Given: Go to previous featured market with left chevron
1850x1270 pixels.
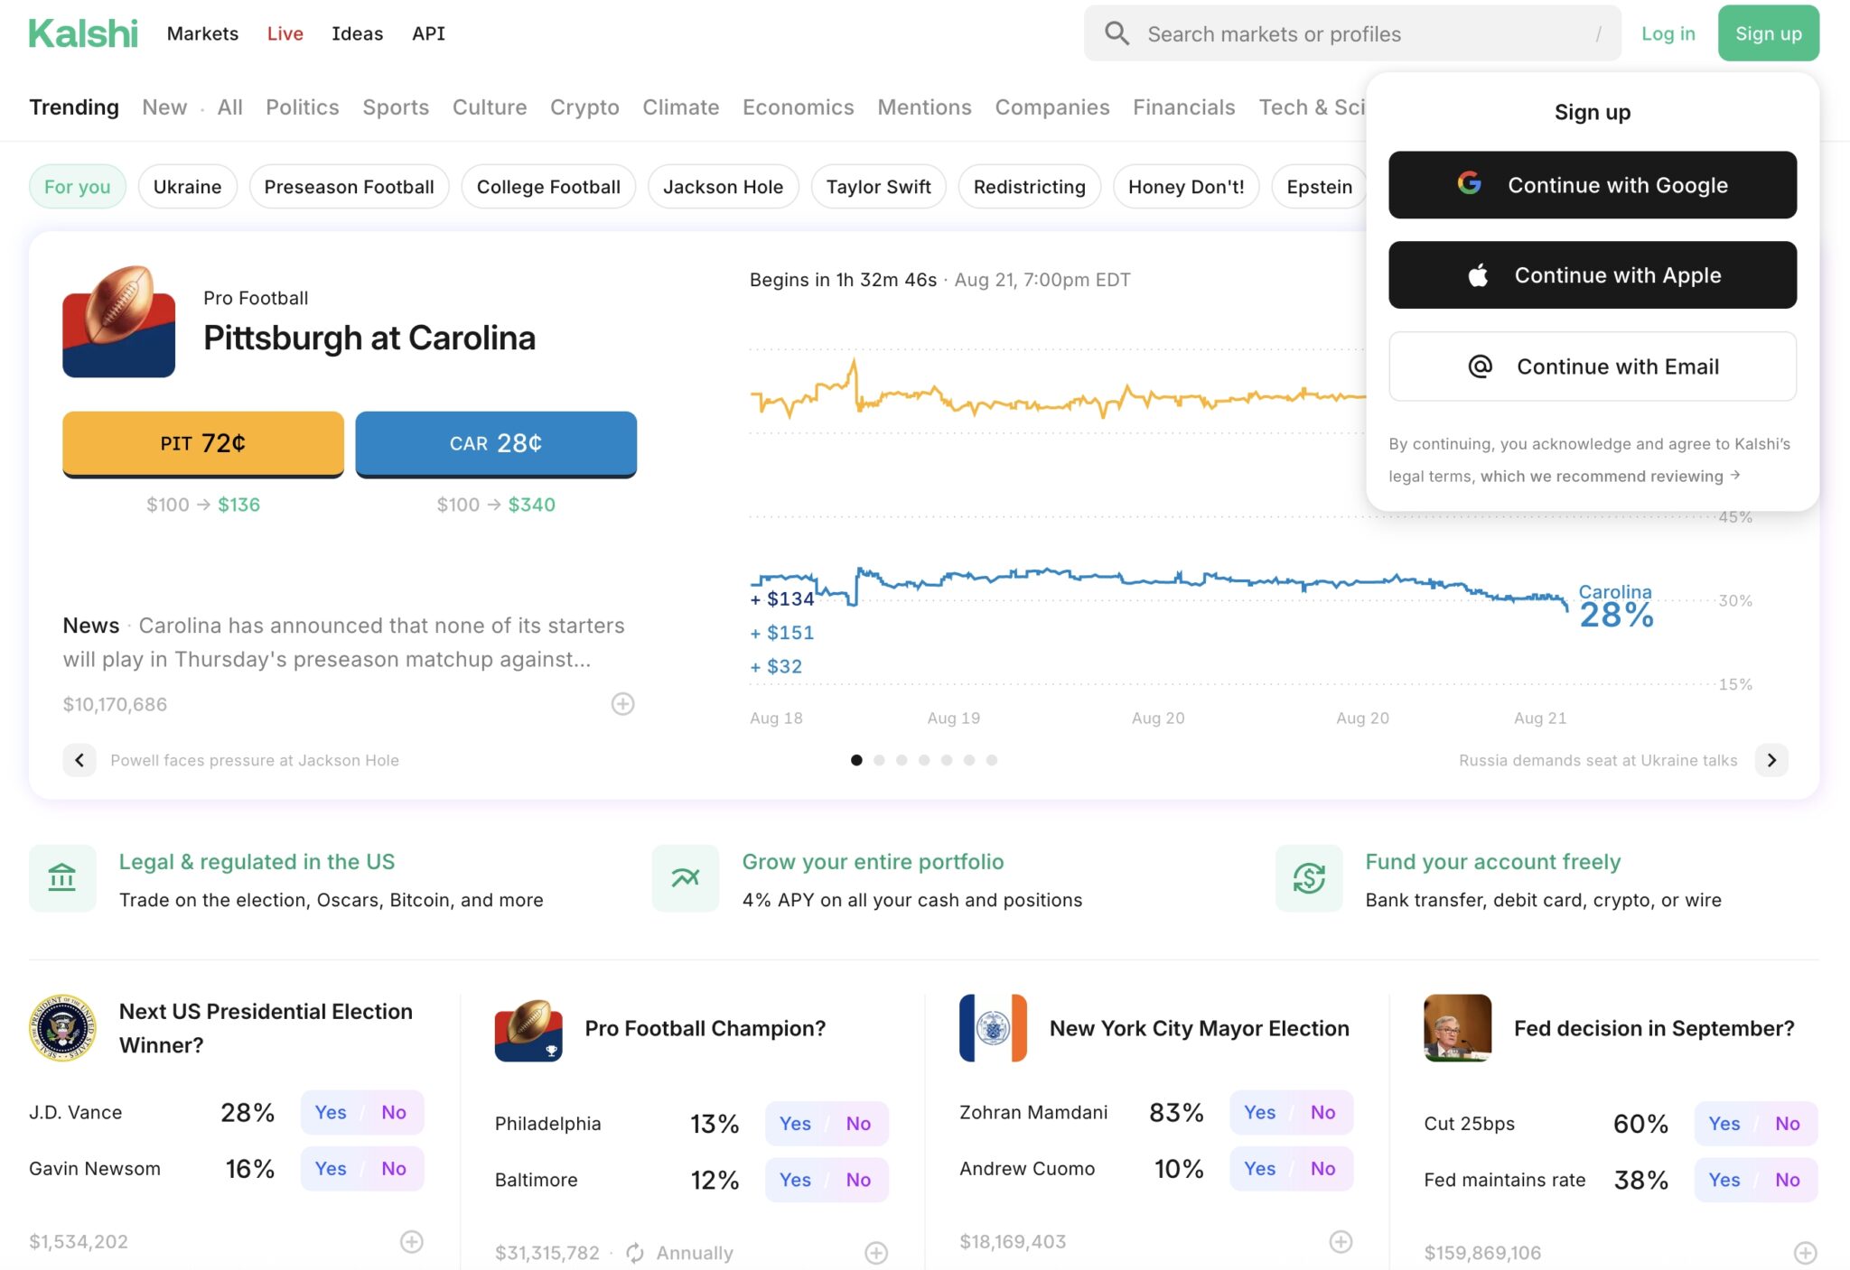Looking at the screenshot, I should (79, 760).
